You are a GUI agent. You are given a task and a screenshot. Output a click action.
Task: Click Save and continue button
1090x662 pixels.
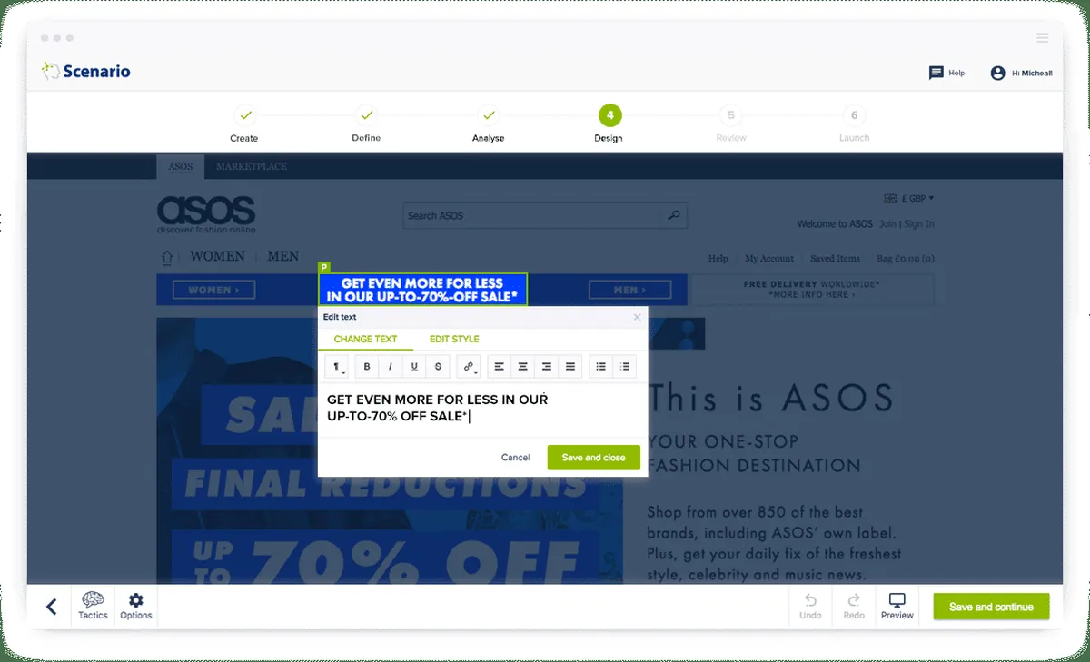tap(991, 607)
